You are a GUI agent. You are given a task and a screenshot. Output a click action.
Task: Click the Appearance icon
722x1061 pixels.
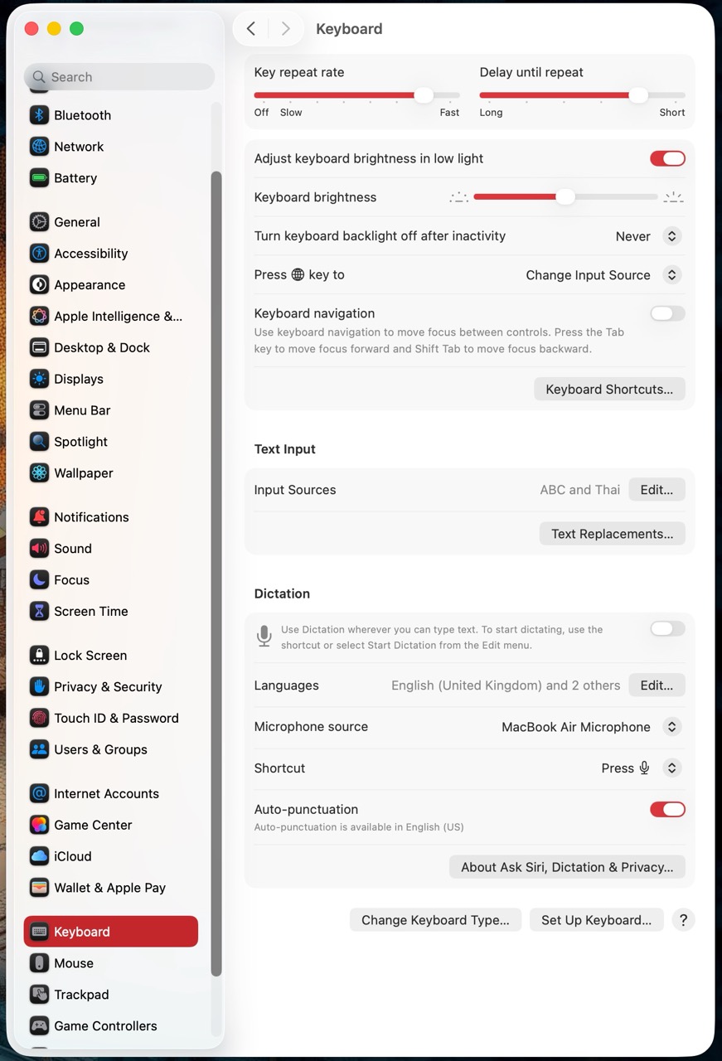[x=39, y=285]
